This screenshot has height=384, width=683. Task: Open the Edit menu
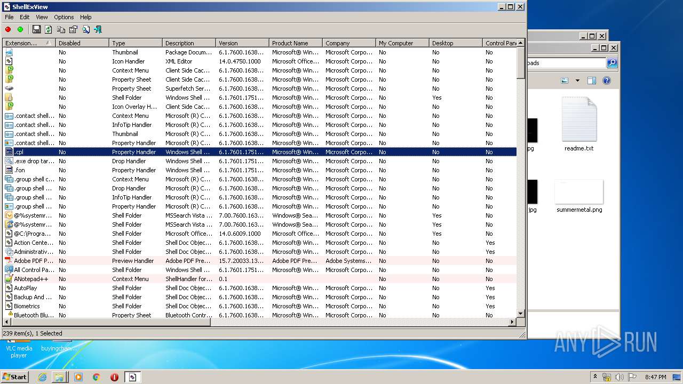click(25, 17)
